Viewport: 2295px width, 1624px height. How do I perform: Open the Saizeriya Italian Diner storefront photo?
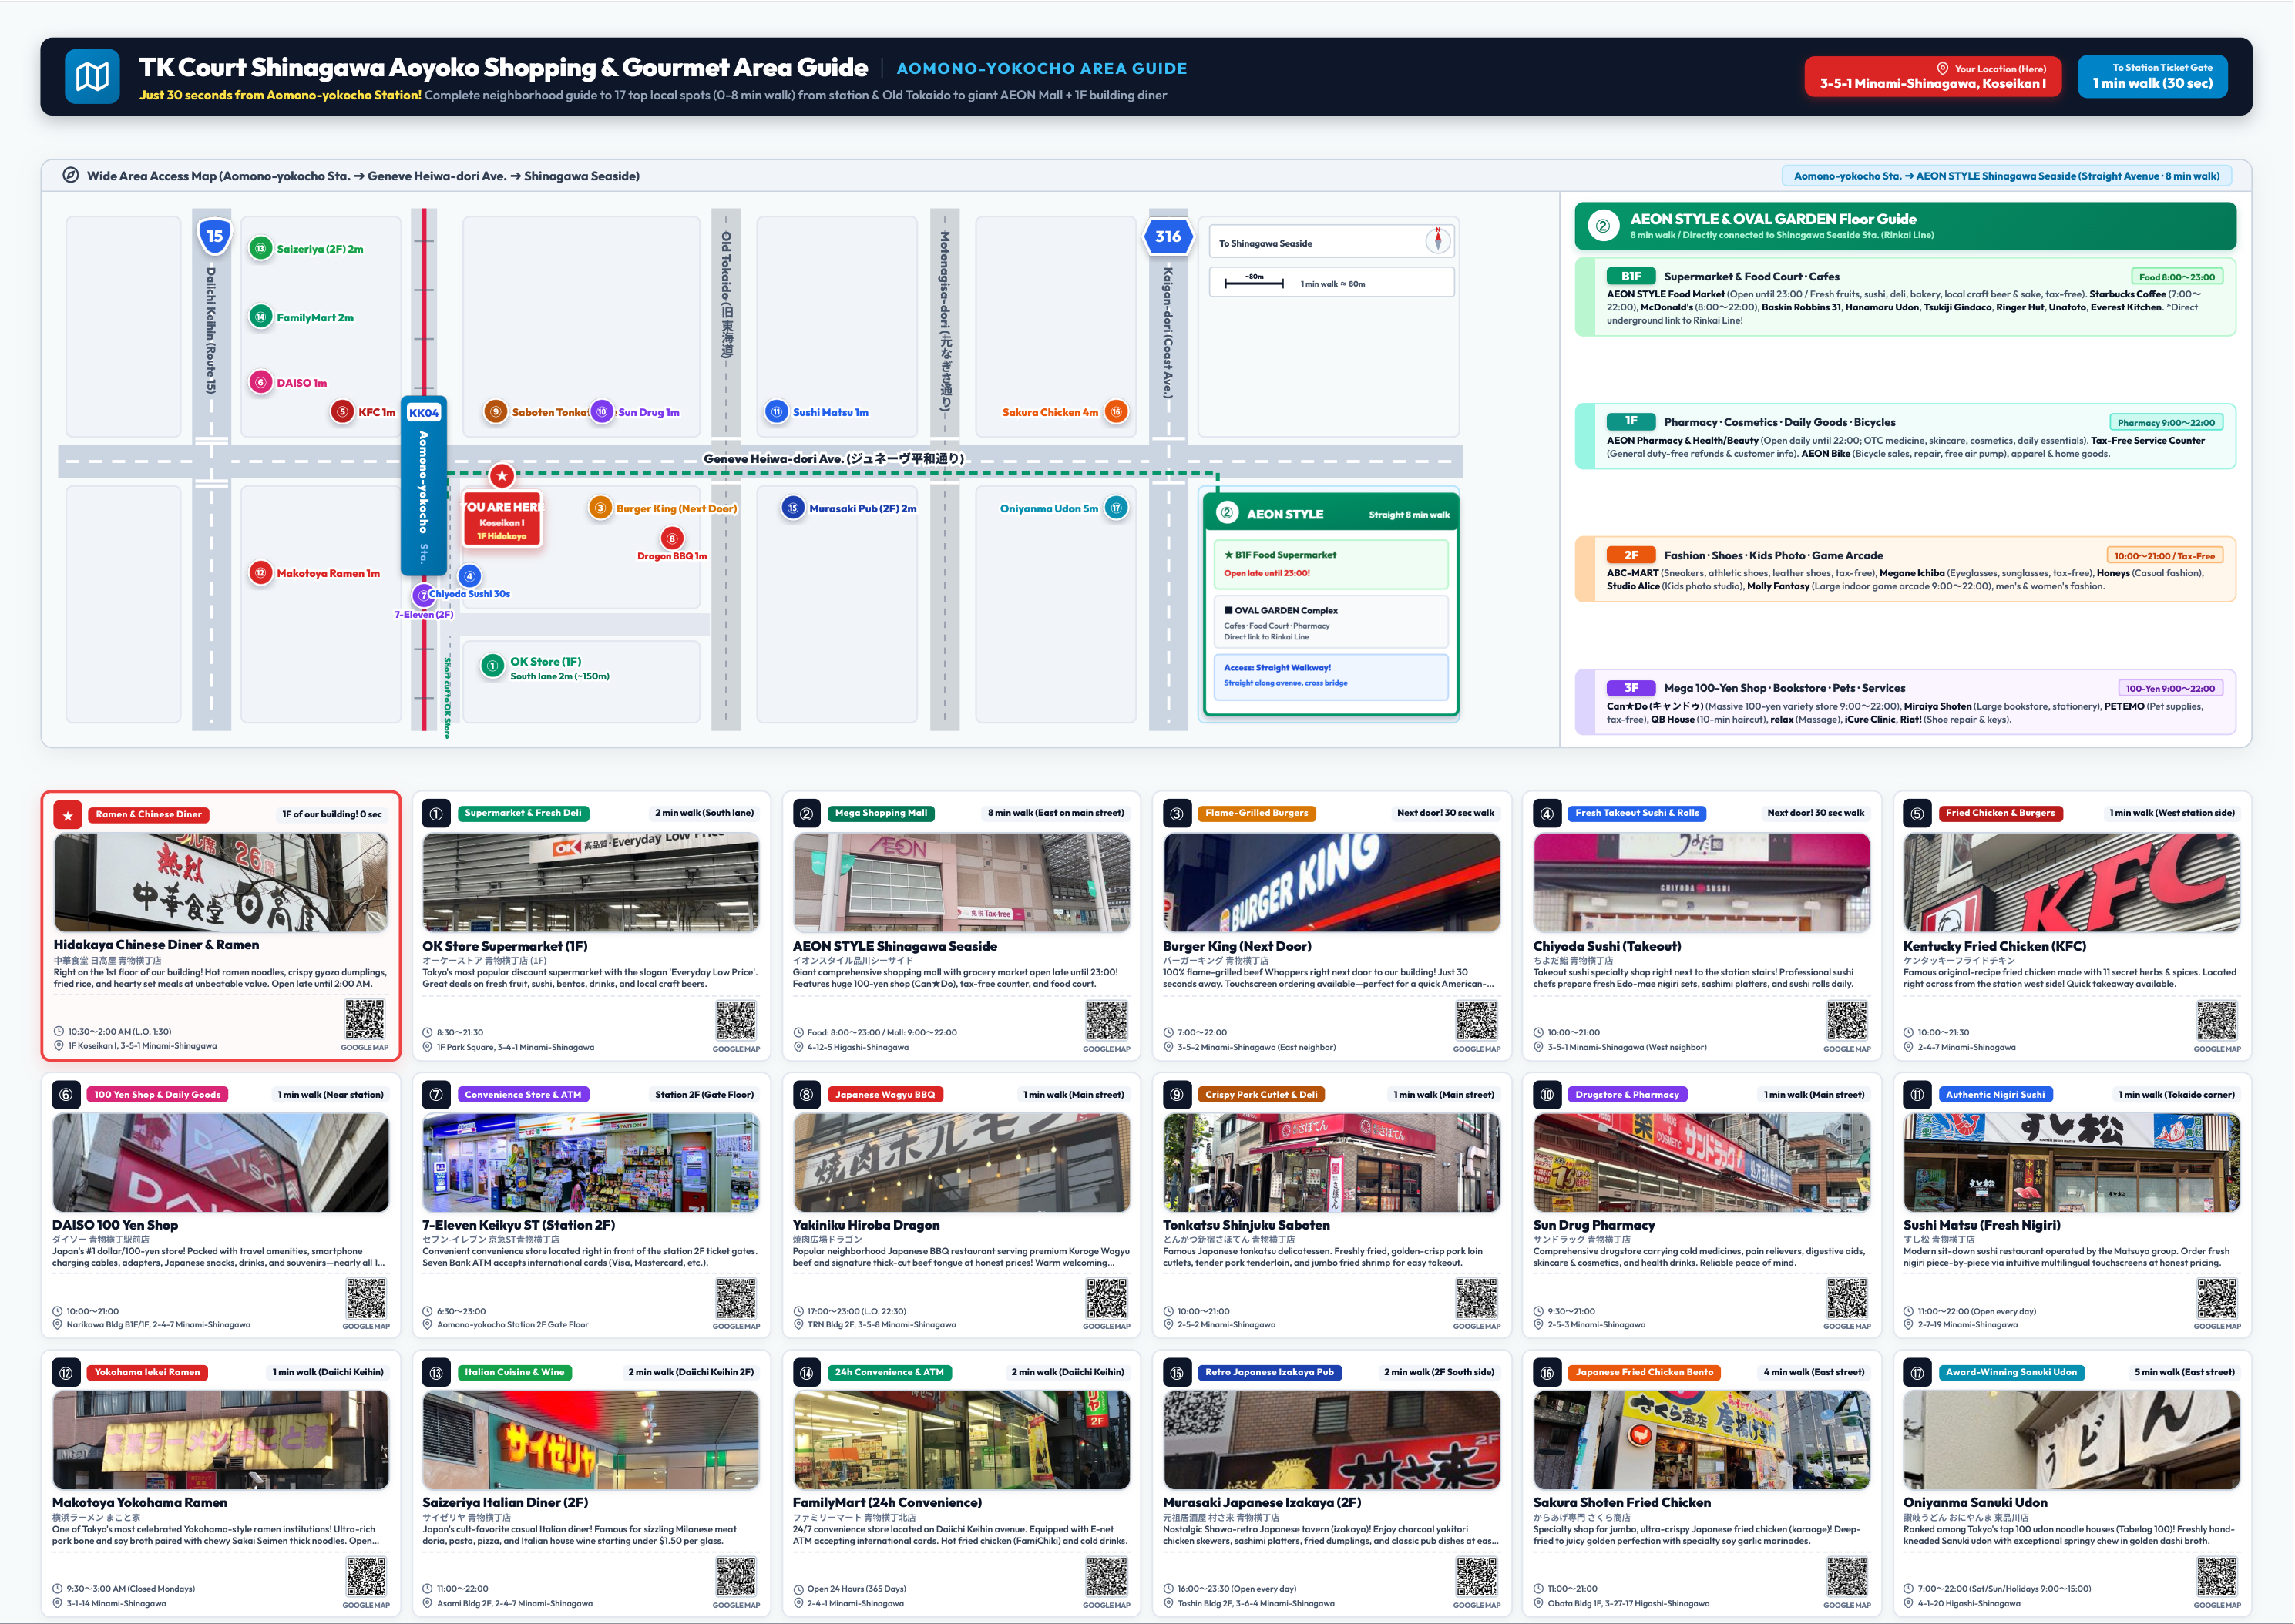(x=590, y=1440)
